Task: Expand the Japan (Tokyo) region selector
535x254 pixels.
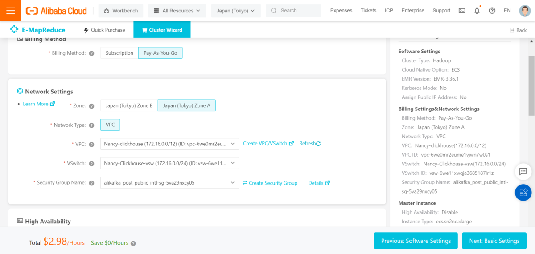Action: (235, 11)
